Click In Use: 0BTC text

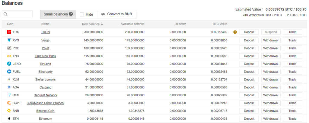297,15
